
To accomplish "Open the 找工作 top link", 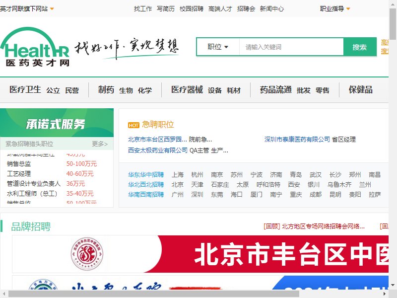I will 143,9.
